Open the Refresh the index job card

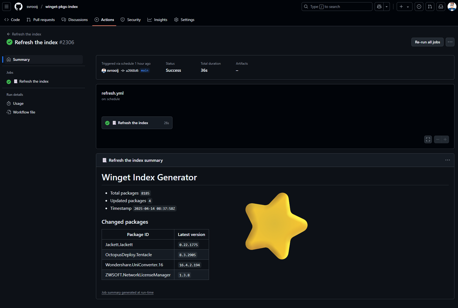pos(137,123)
